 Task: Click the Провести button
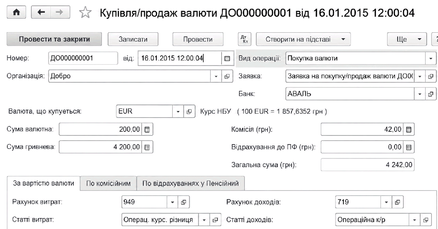tap(198, 39)
